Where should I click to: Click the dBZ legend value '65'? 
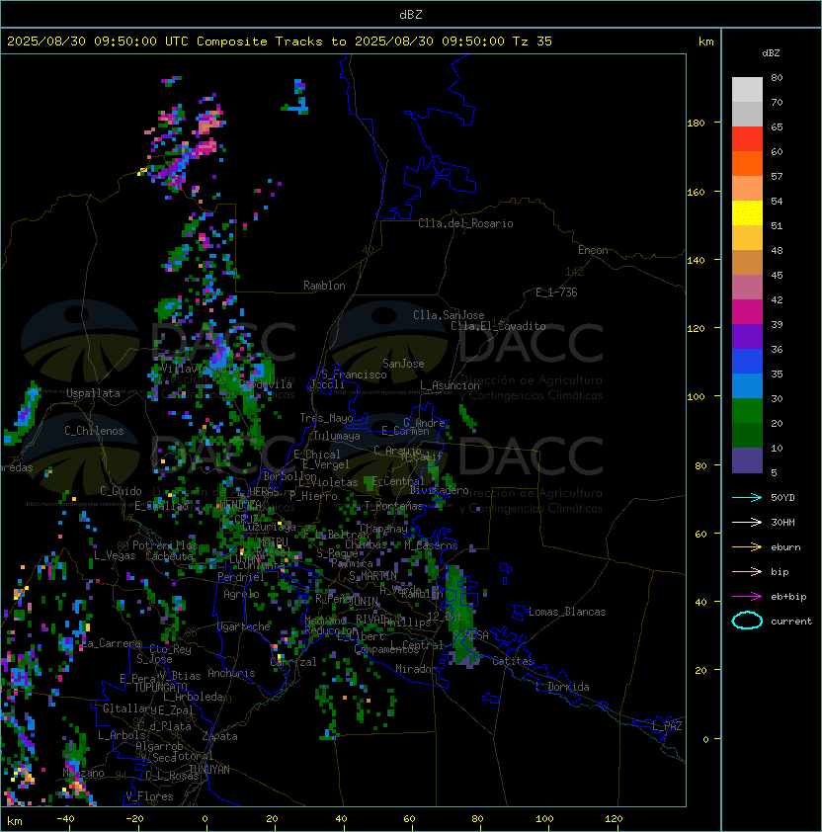(x=777, y=126)
